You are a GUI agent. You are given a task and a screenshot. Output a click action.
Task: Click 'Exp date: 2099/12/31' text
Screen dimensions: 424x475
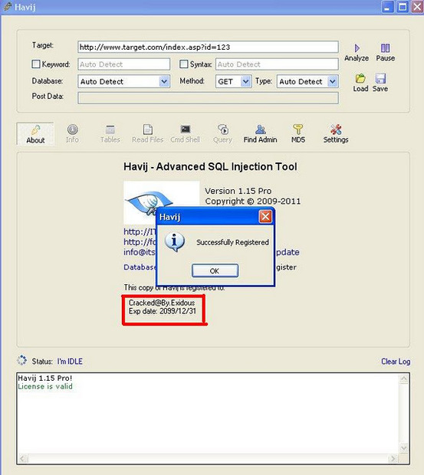tap(163, 311)
